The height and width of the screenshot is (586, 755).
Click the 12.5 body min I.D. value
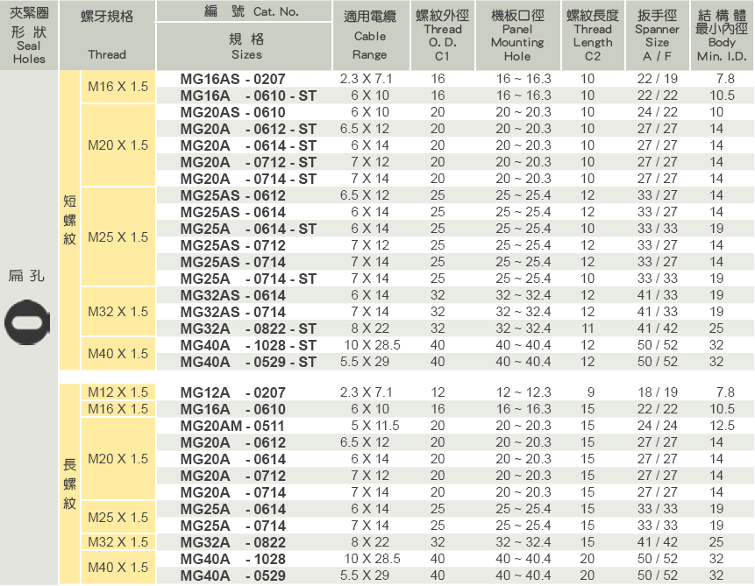tap(722, 426)
